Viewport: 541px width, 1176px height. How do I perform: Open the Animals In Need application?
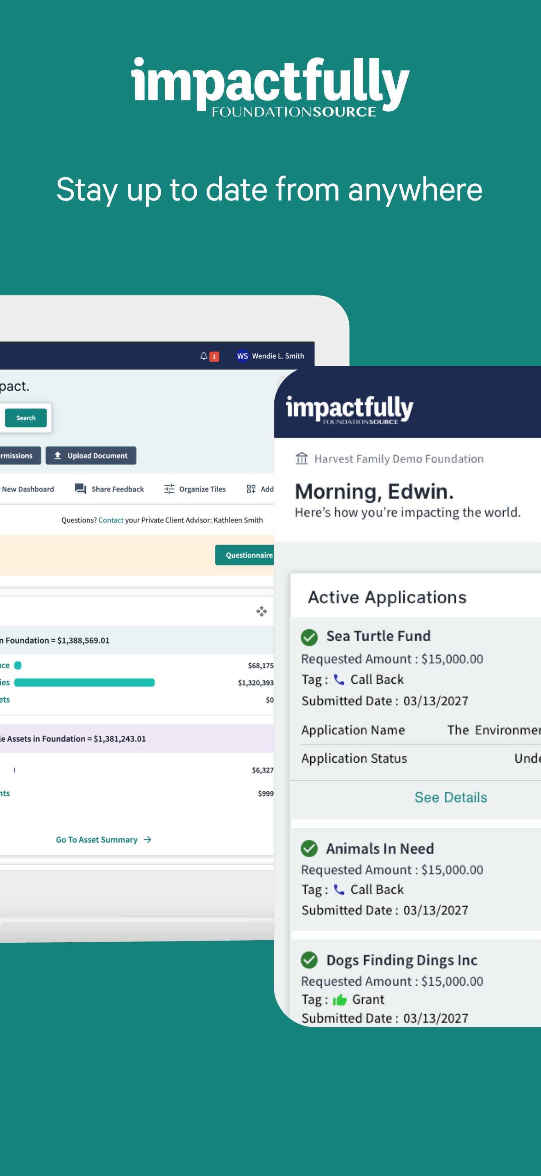click(x=380, y=848)
